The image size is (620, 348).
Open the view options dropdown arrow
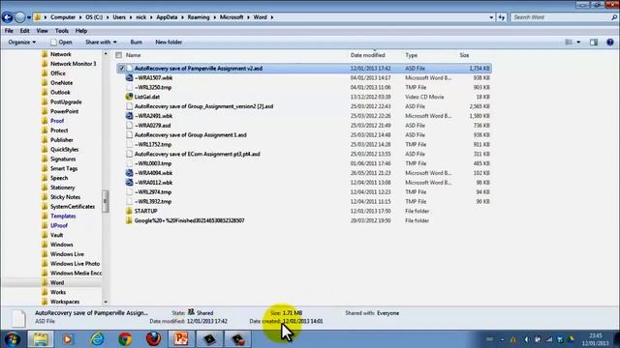point(578,43)
